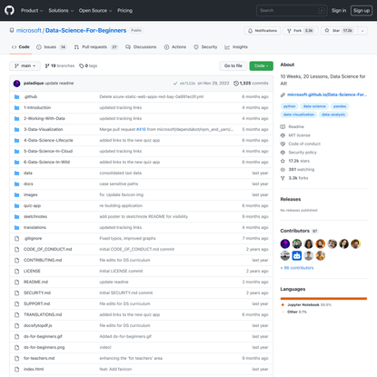Viewport: 377px width, 377px height.
Task: Click the Sign in link
Action: 339,10
